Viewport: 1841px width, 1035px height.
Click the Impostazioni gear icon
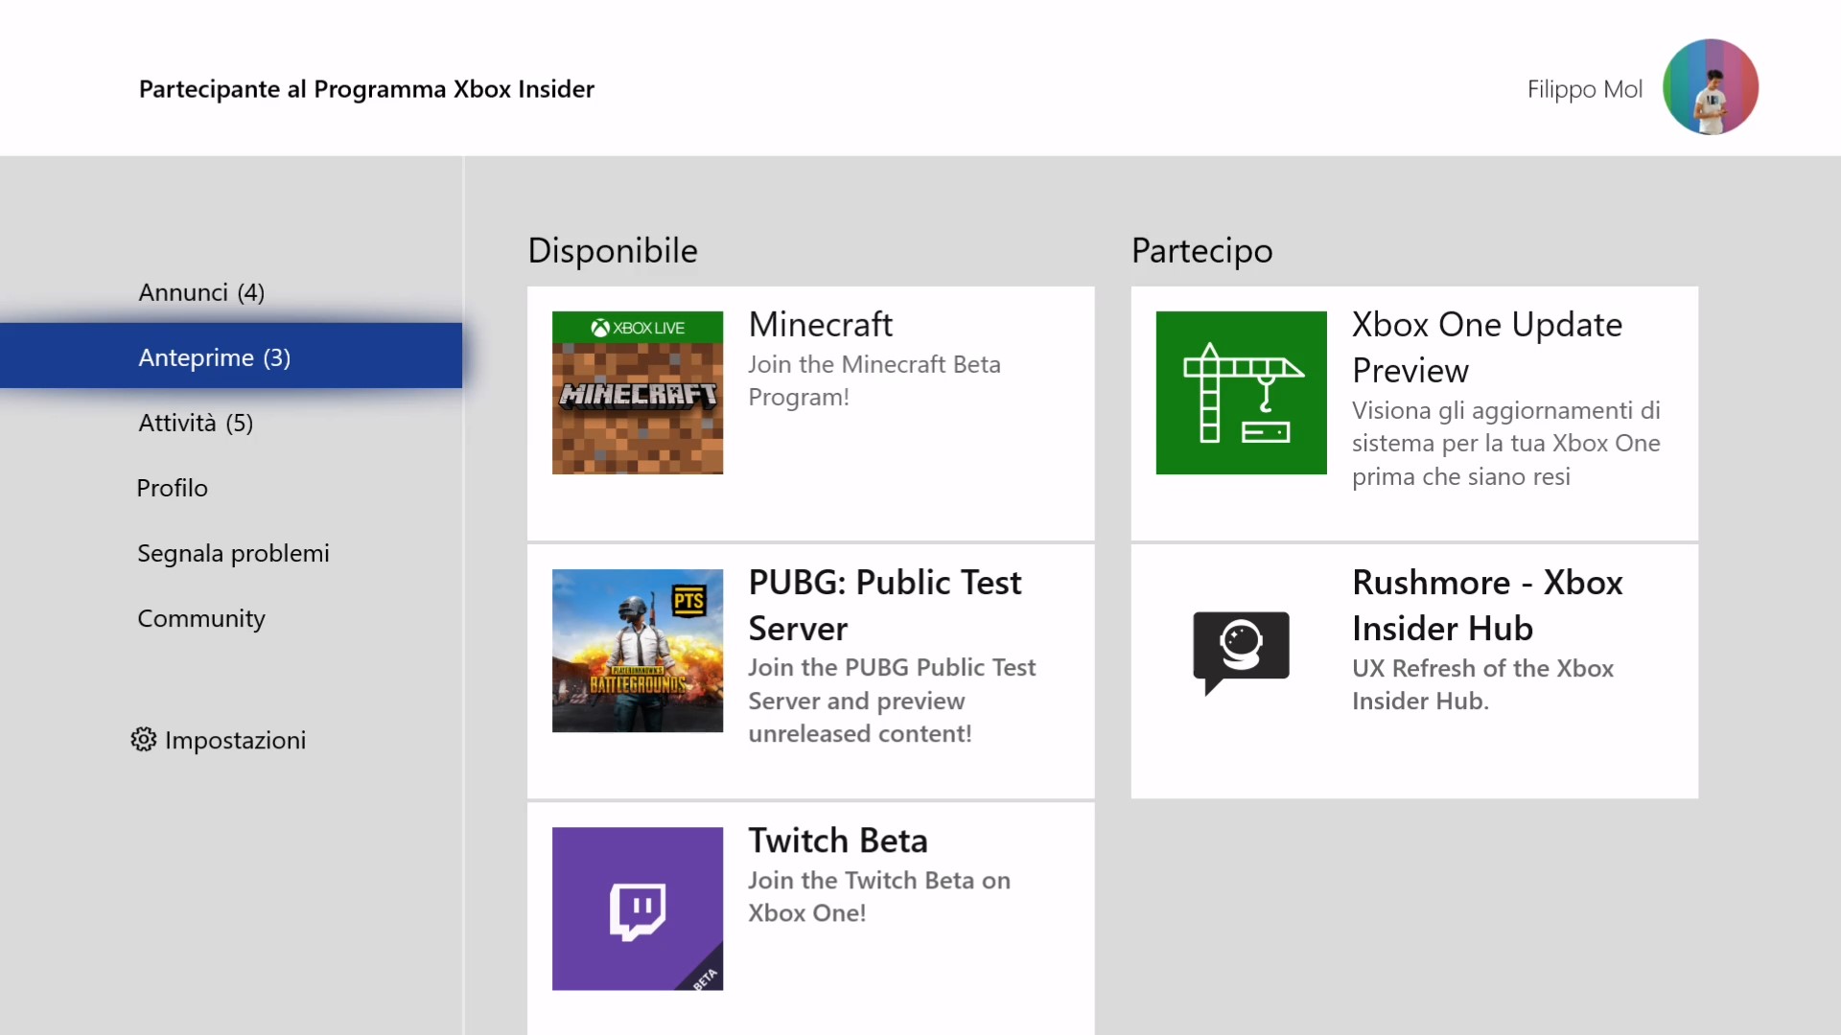pos(144,740)
